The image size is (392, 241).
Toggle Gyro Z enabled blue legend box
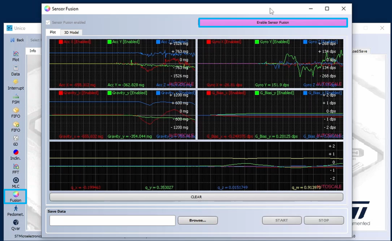[305, 42]
